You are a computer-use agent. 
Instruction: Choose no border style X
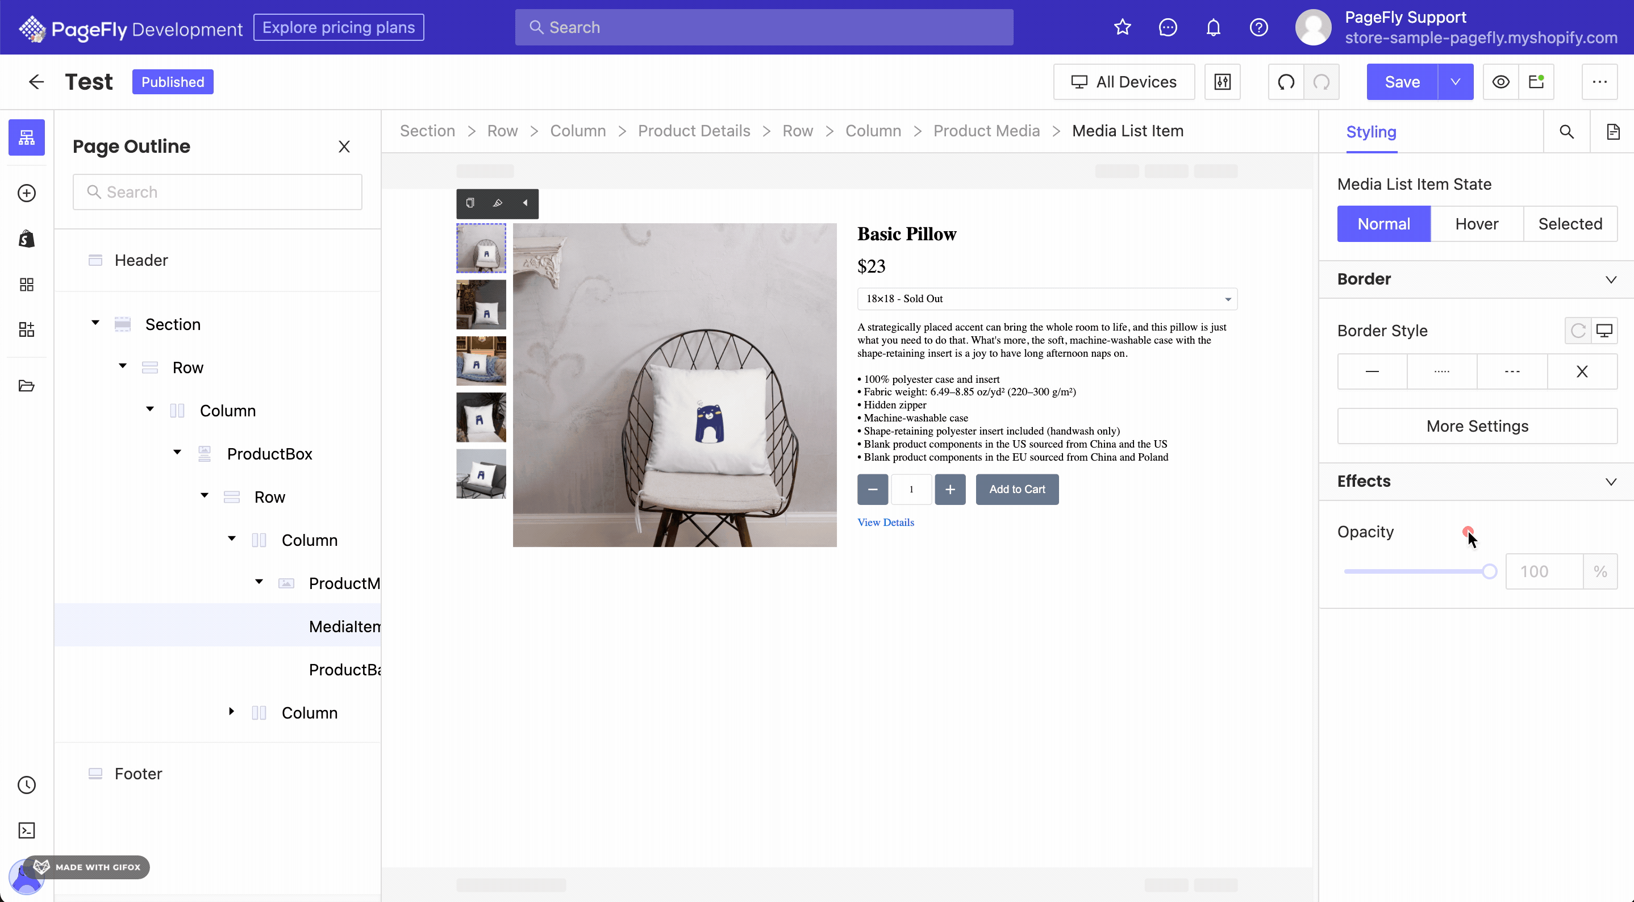pyautogui.click(x=1582, y=371)
